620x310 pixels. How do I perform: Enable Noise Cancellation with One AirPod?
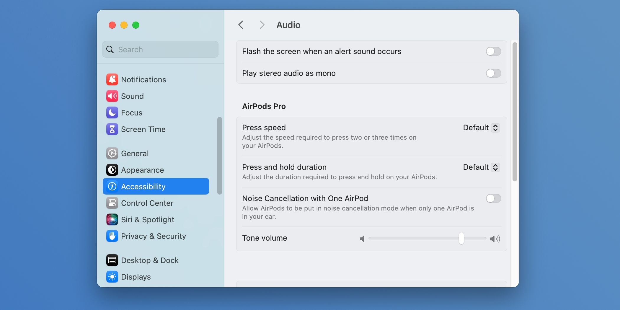coord(493,198)
